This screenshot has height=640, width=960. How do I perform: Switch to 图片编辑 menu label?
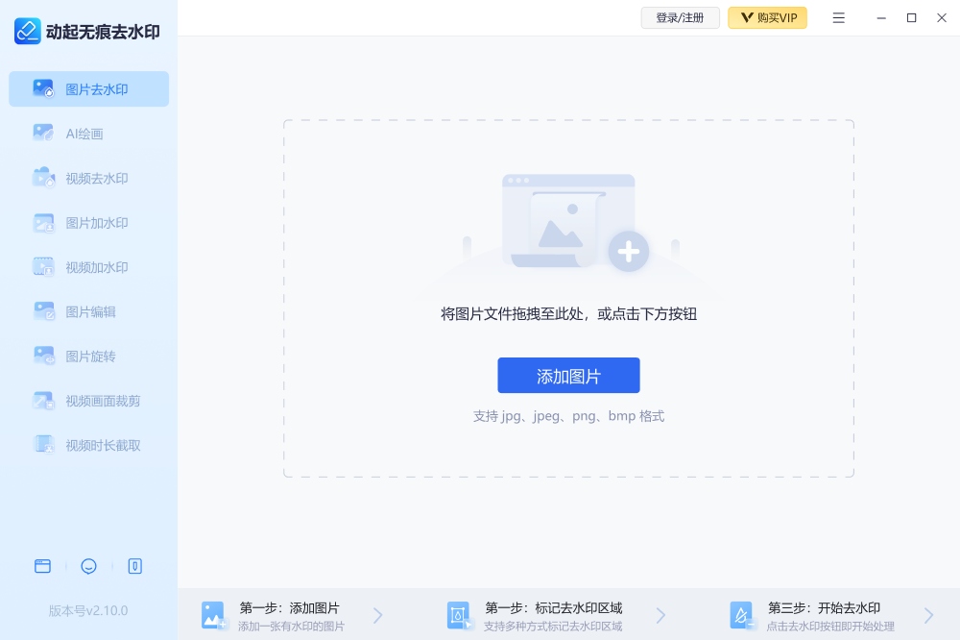90,312
